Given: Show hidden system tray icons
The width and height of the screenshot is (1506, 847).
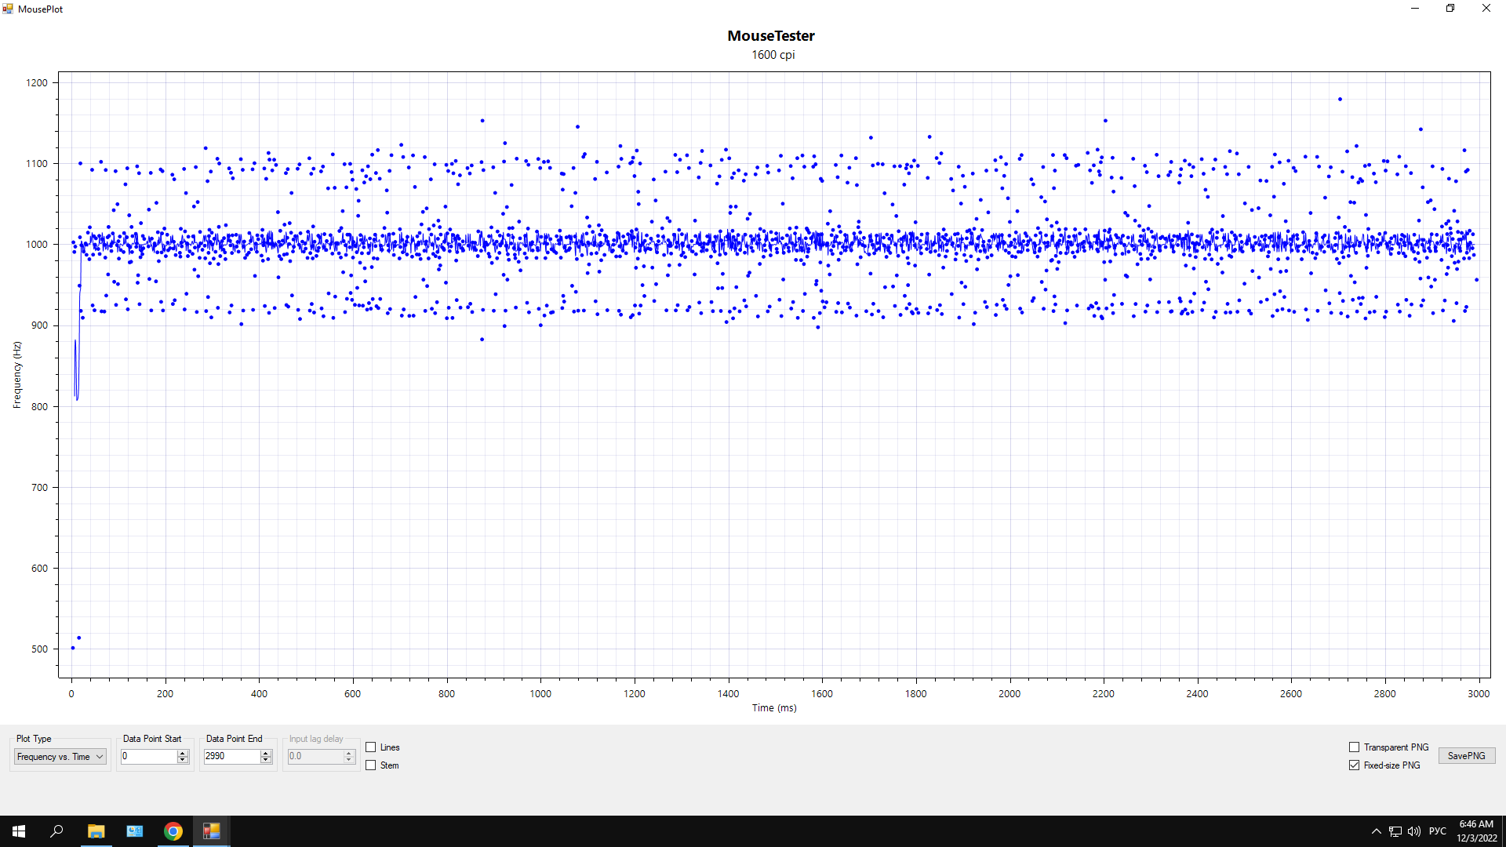Looking at the screenshot, I should pos(1377,831).
